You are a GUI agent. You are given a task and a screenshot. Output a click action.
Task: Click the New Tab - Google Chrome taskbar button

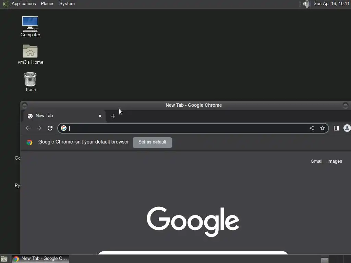pos(40,259)
